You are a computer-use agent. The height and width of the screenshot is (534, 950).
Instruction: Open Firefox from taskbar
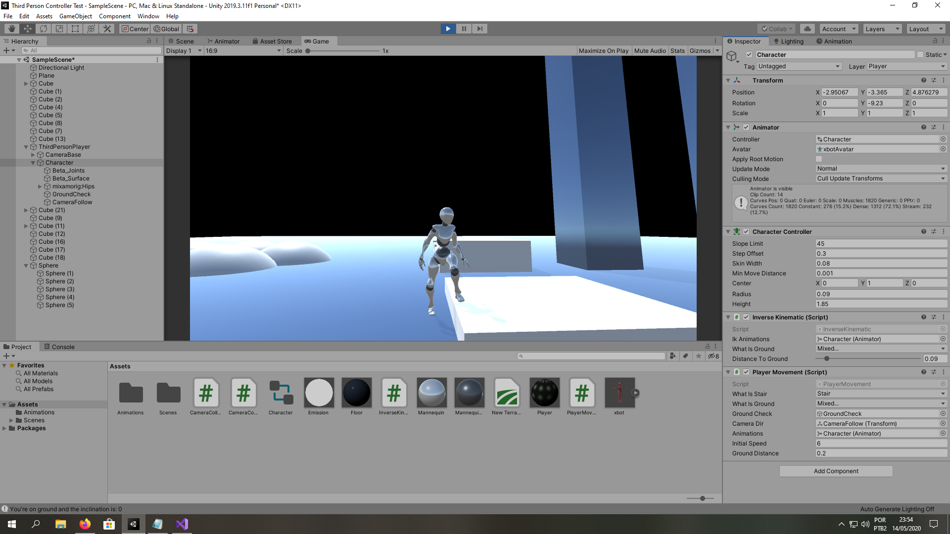click(85, 524)
